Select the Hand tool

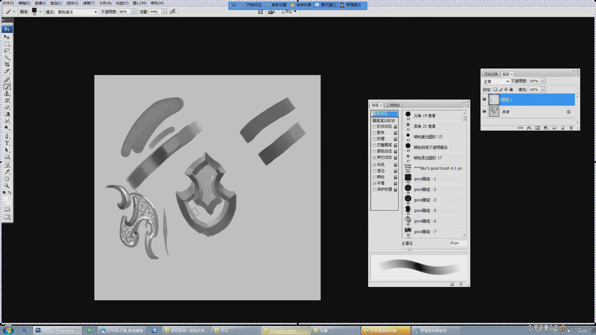[x=7, y=179]
